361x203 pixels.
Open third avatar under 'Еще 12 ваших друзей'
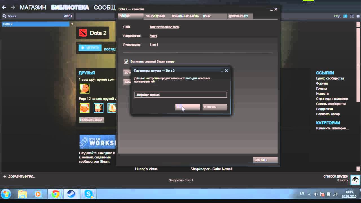(112, 108)
